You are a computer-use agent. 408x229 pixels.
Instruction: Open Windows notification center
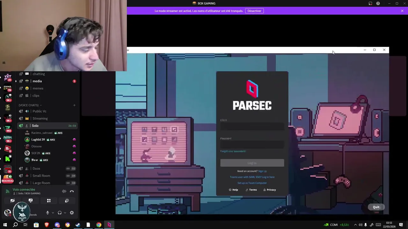tap(401, 225)
